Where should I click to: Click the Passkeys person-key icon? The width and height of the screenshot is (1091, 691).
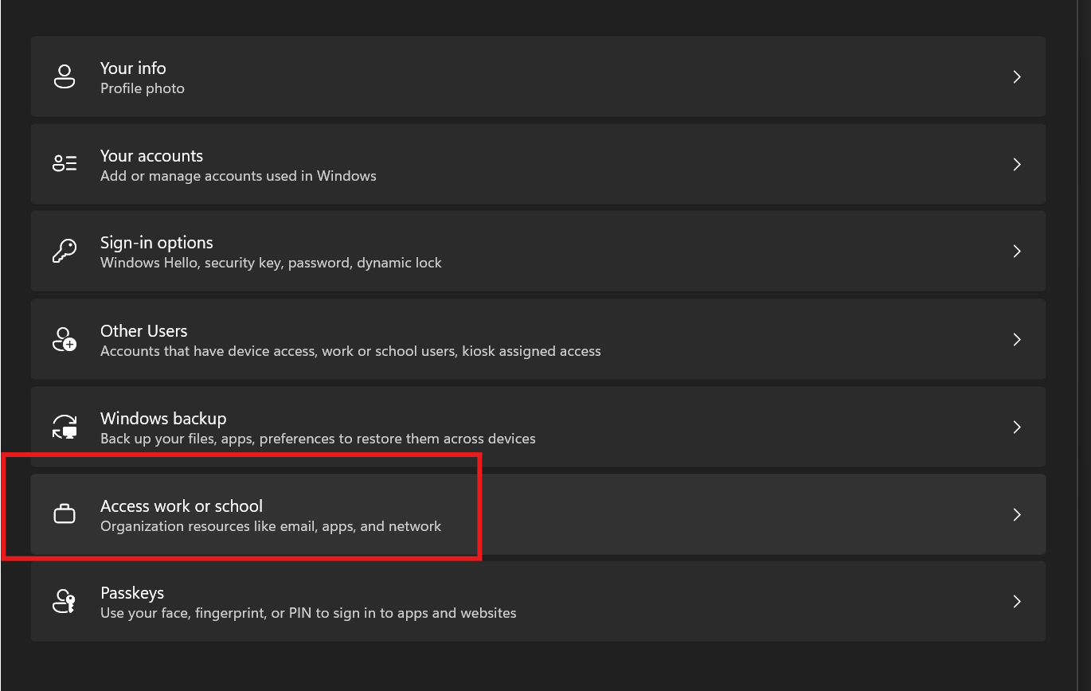[65, 602]
